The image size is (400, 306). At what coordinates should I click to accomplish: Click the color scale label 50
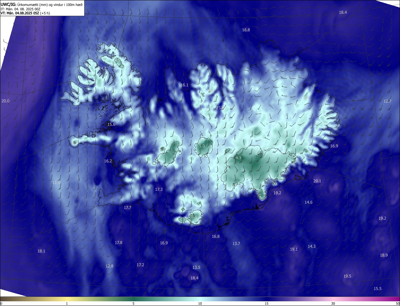(x=397, y=303)
